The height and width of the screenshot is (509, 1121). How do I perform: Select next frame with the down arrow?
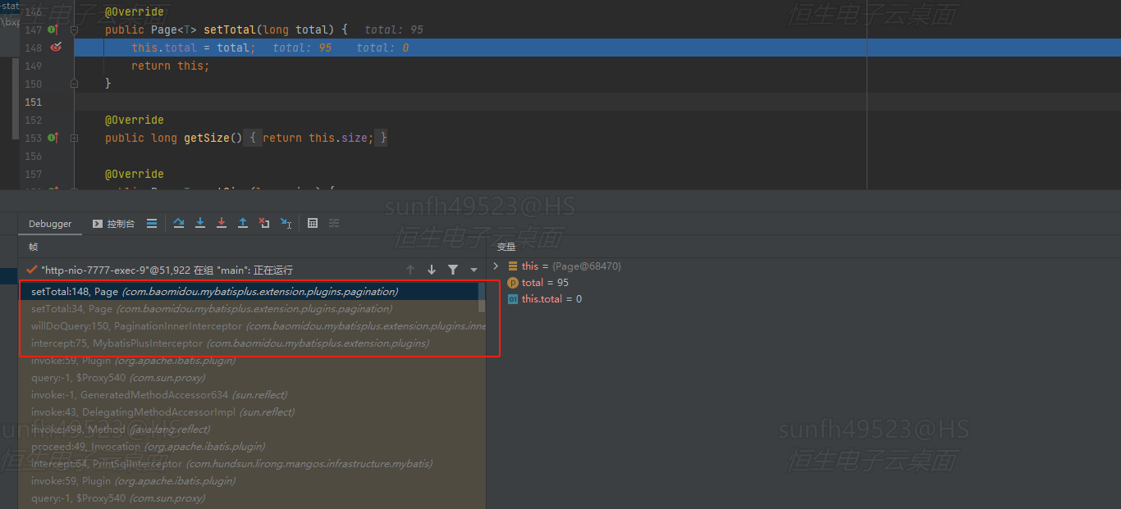432,270
